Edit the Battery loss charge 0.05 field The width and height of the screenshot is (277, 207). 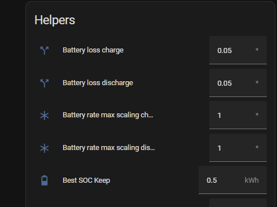click(x=238, y=50)
